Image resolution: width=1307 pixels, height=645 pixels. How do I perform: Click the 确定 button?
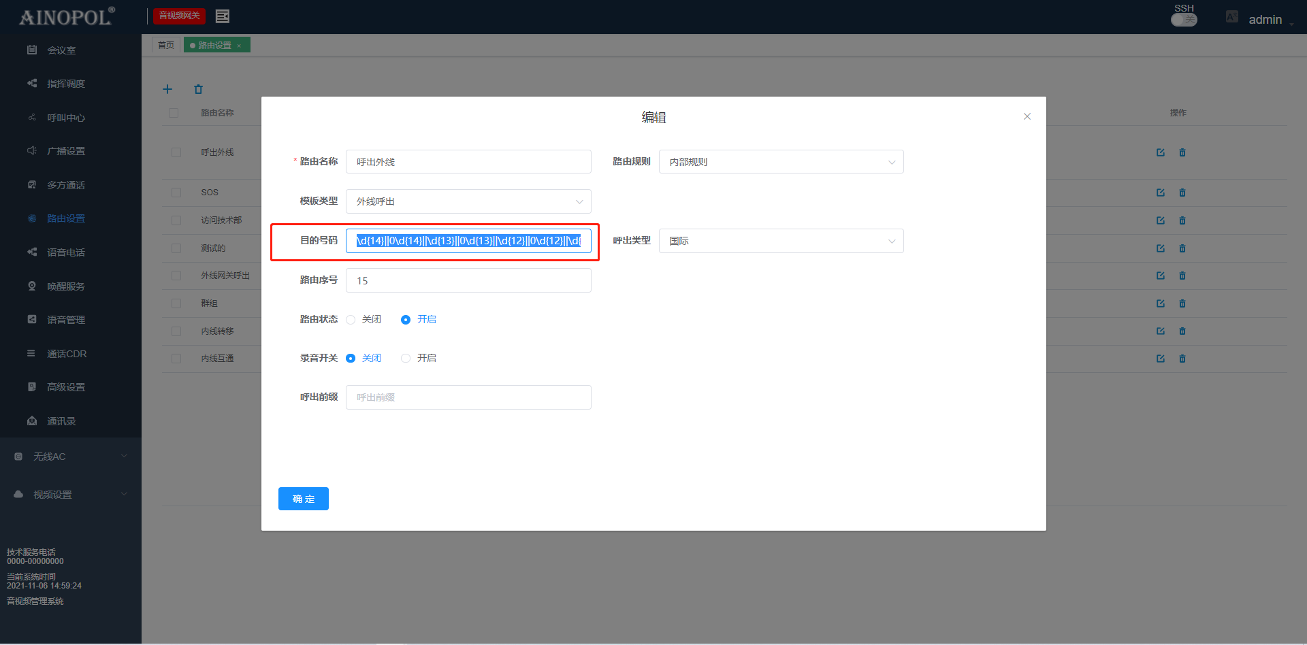coord(304,499)
